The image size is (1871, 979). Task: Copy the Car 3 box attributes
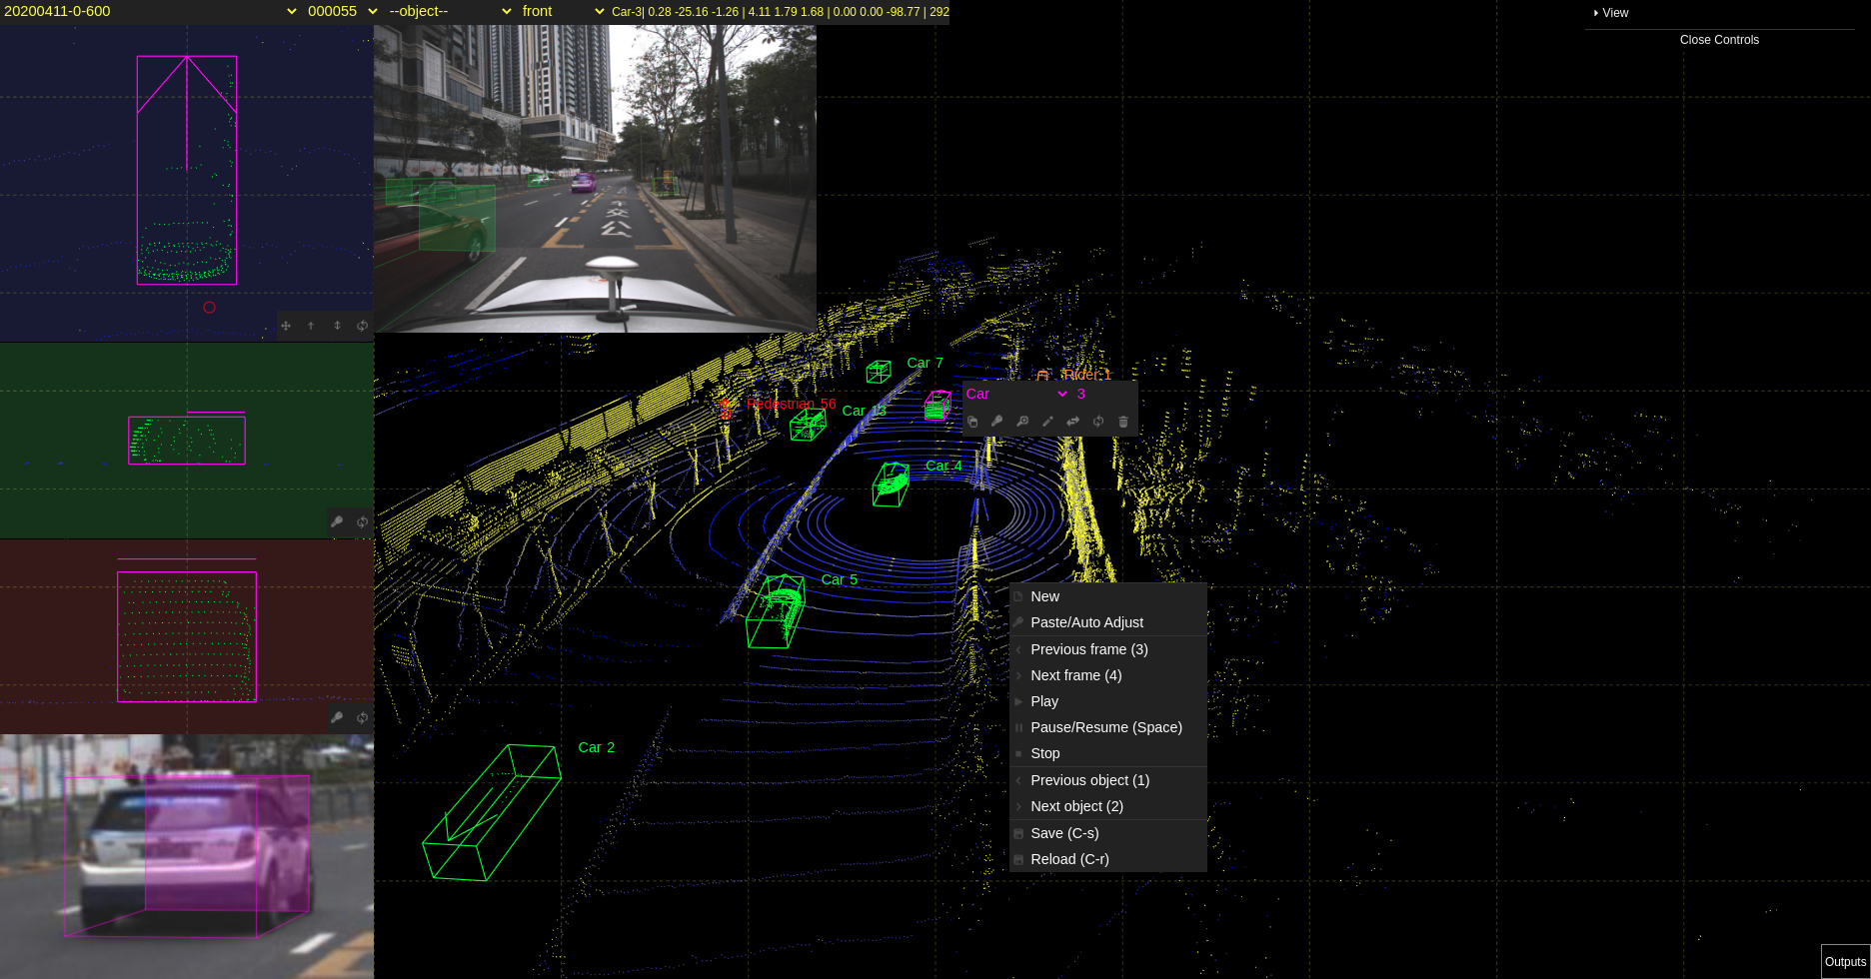(x=973, y=421)
